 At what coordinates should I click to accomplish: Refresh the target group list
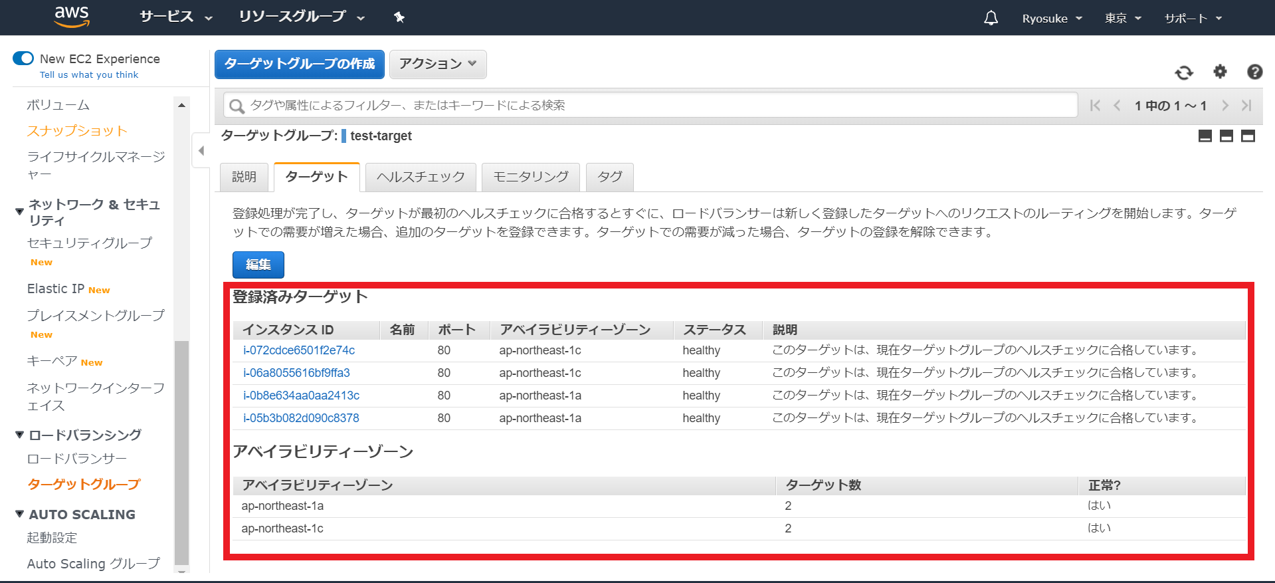[x=1184, y=72]
